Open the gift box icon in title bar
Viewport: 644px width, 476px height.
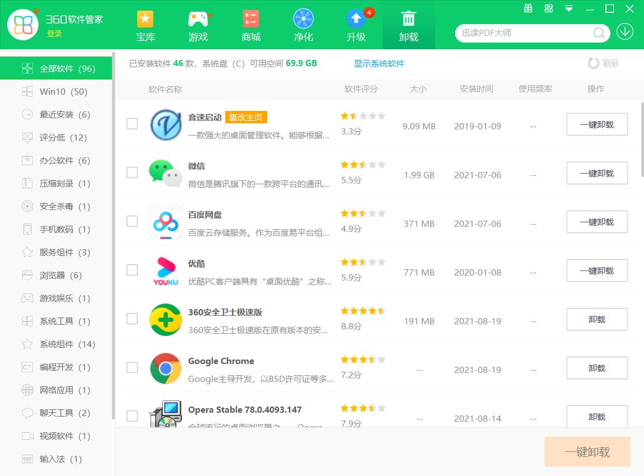[527, 9]
